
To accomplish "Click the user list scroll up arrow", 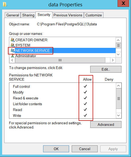I will pyautogui.click(x=118, y=40).
